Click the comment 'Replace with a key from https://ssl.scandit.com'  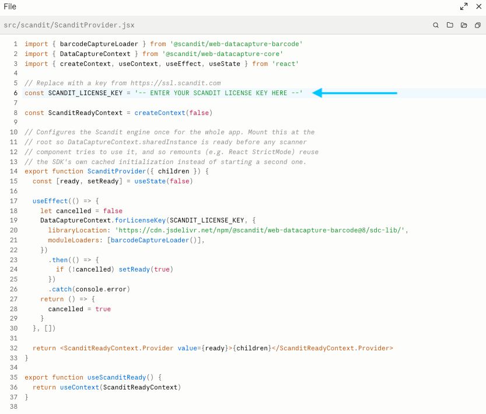[x=123, y=83]
